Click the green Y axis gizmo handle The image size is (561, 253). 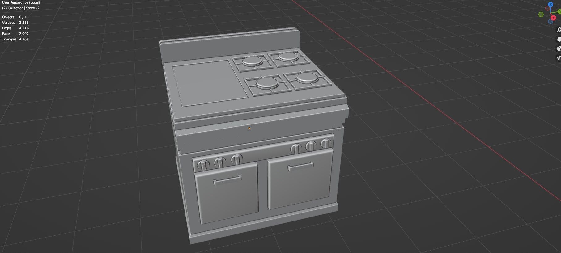(x=559, y=11)
